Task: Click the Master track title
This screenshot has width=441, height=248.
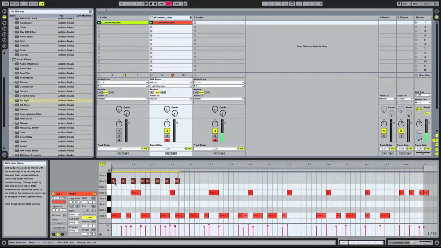Action: [423, 17]
